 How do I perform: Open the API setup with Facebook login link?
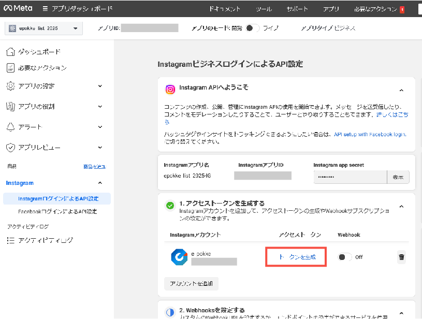[370, 134]
